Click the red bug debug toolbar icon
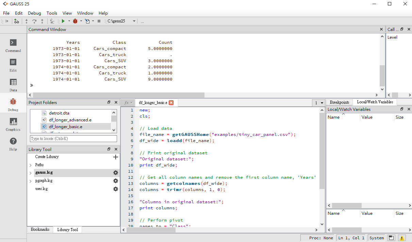 (75, 21)
